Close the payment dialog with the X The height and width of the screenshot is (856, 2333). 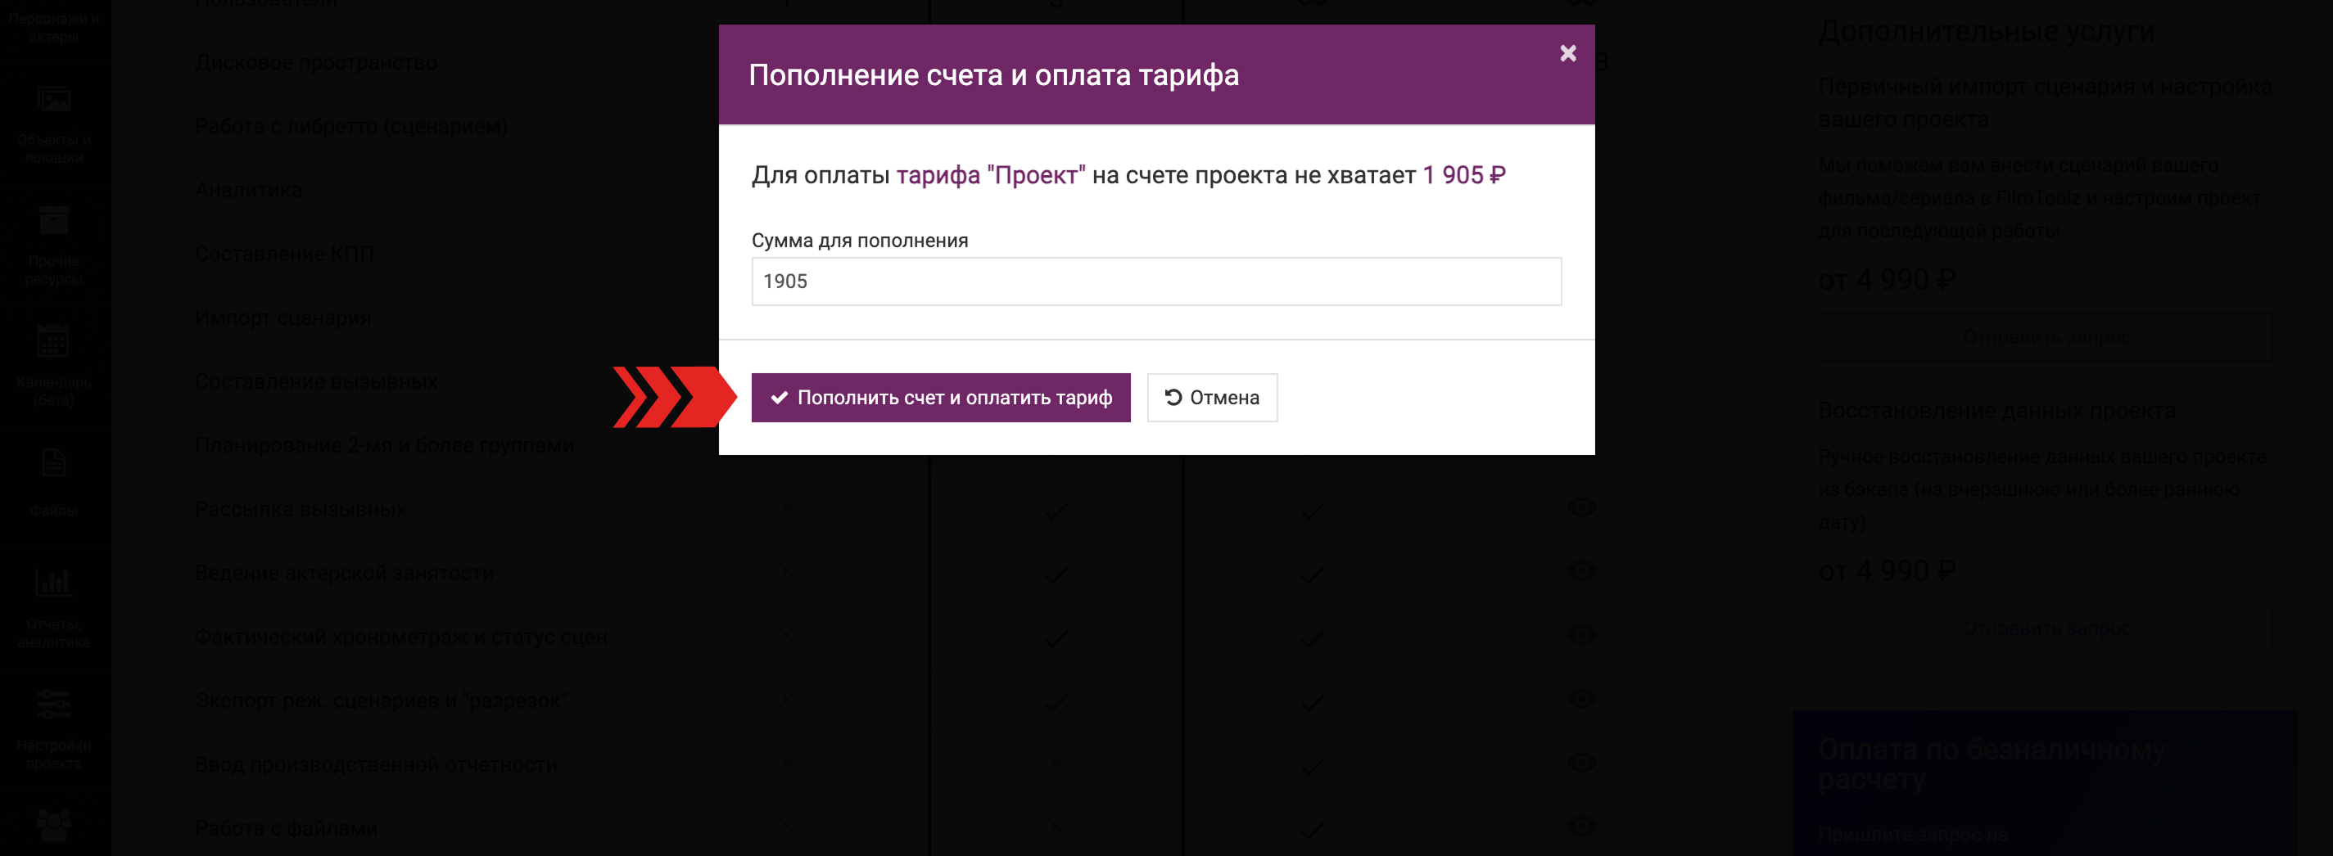[x=1567, y=53]
